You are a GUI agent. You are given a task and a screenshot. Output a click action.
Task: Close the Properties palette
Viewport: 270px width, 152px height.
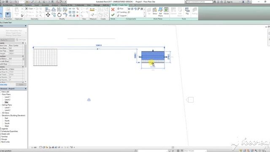(26, 26)
